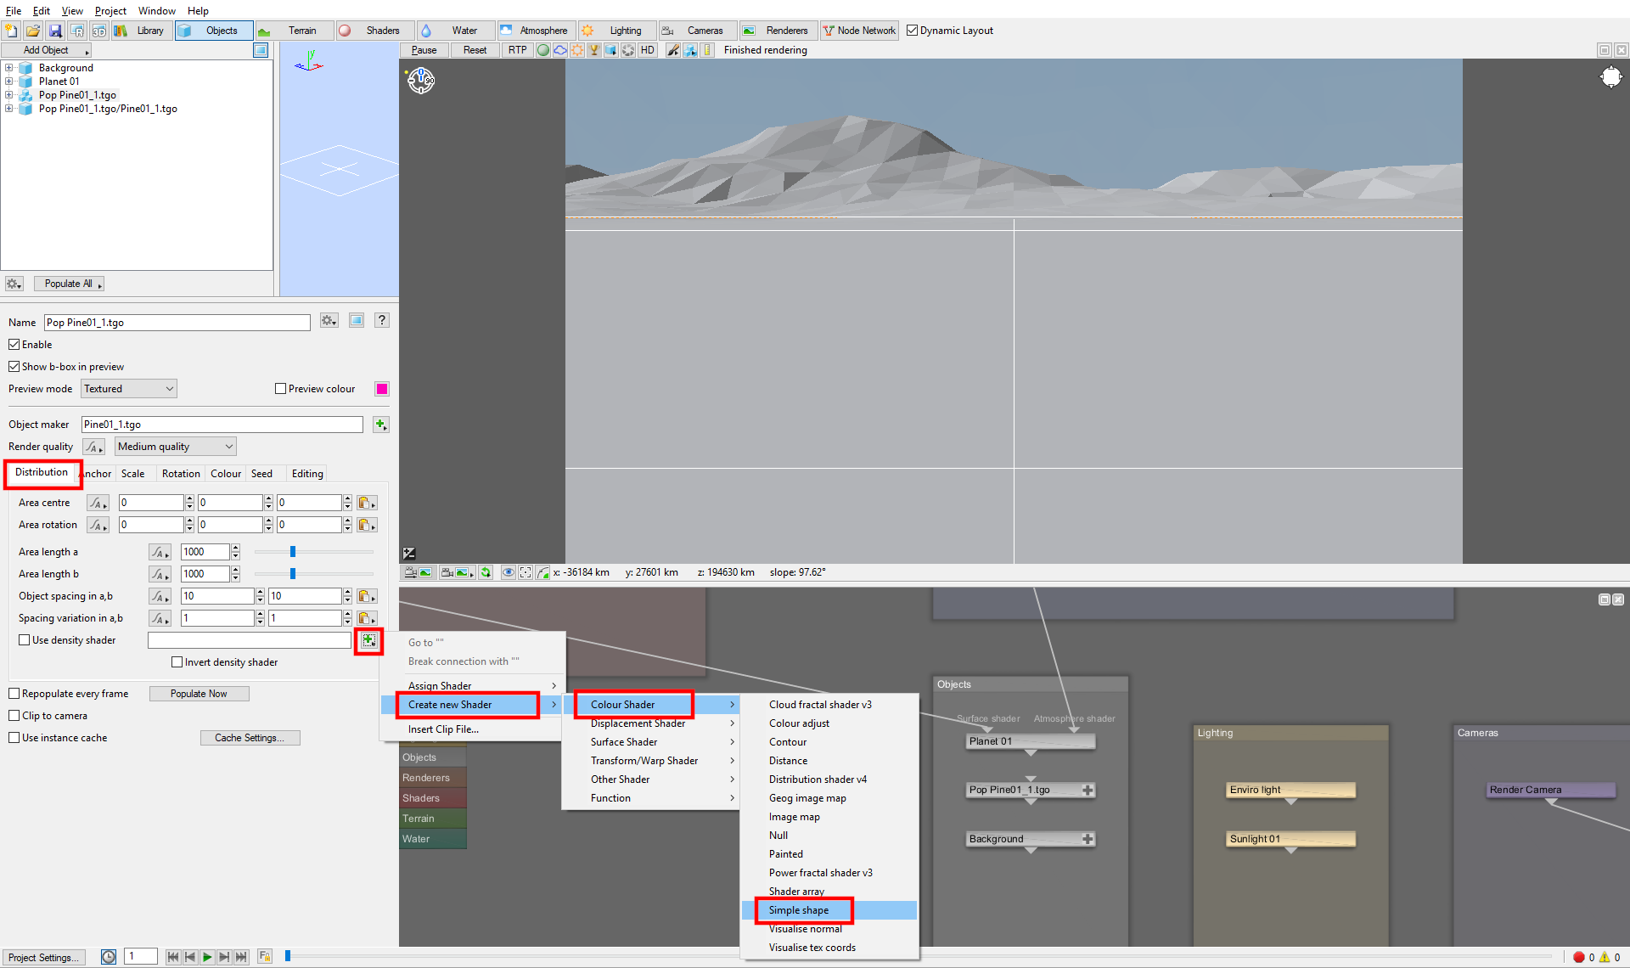The height and width of the screenshot is (968, 1630).
Task: Click the magenta Preview colour swatch
Action: (x=382, y=389)
